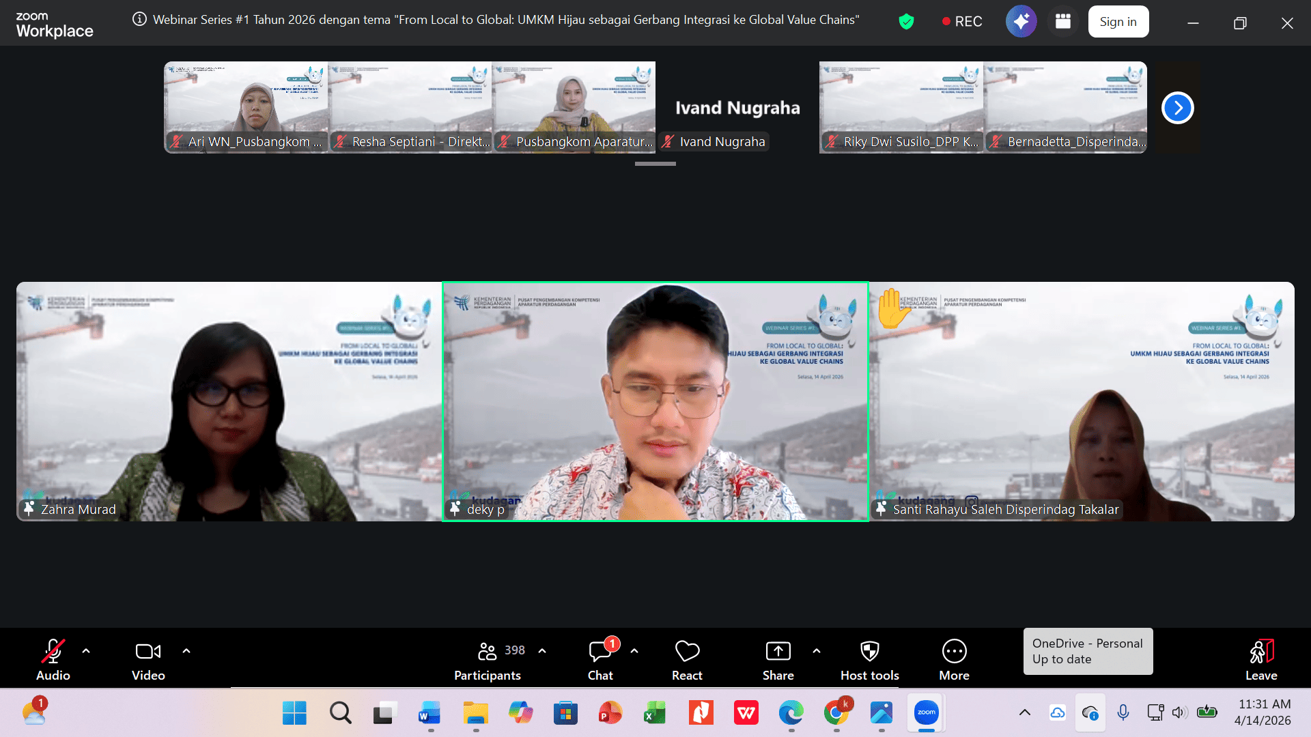Click the green encryption shield icon
This screenshot has width=1311, height=737.
906,22
